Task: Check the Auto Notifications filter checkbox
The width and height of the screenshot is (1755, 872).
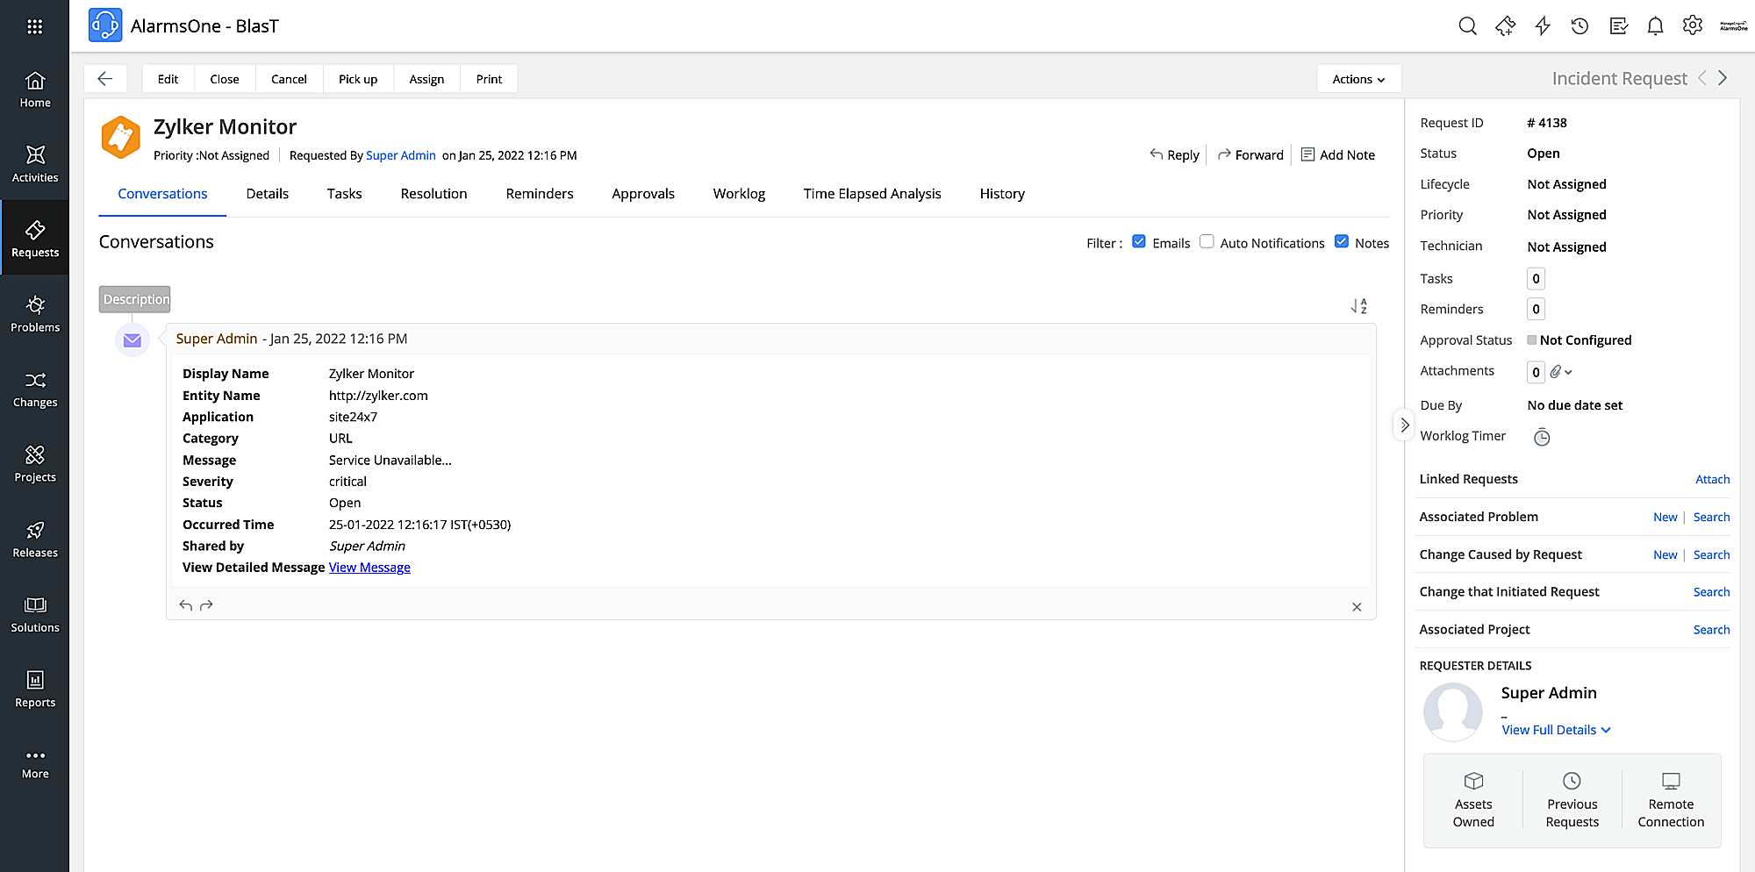Action: pyautogui.click(x=1207, y=242)
